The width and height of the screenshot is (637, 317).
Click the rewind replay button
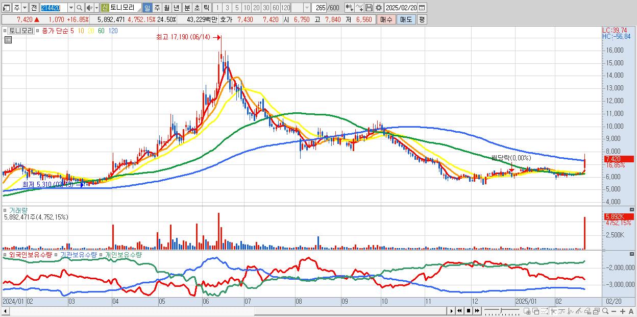pos(459,311)
